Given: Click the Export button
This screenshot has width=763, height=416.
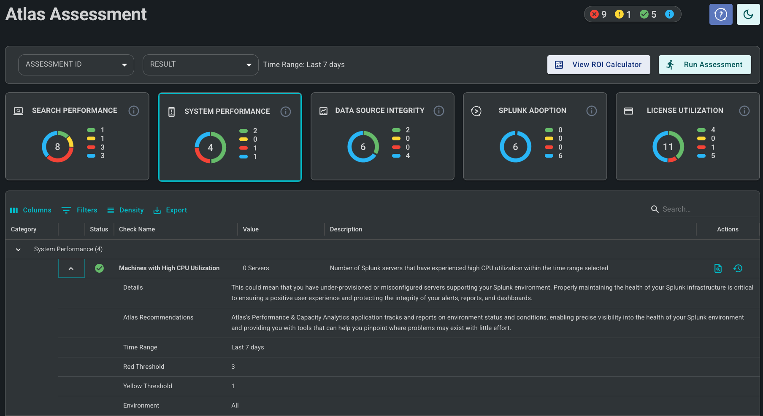Looking at the screenshot, I should 170,210.
